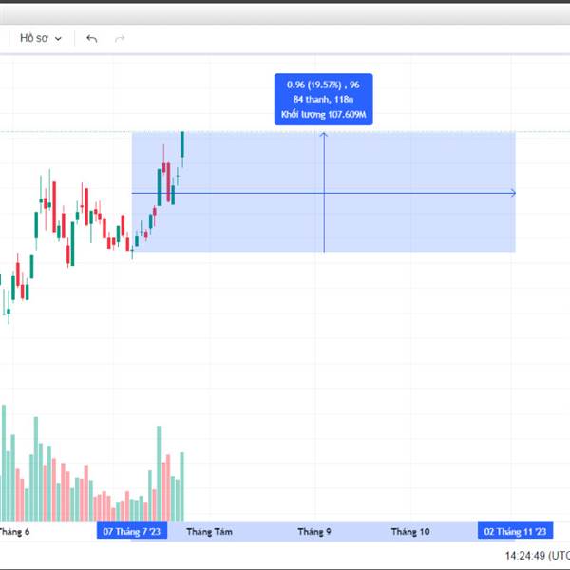570x570 pixels.
Task: Click the 14:24:49 (UTC) clock
Action: pos(538,556)
